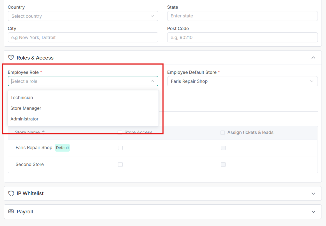Enable Store Access for Faris Repair Shop
Screen dimensions: 326x226
tap(120, 148)
